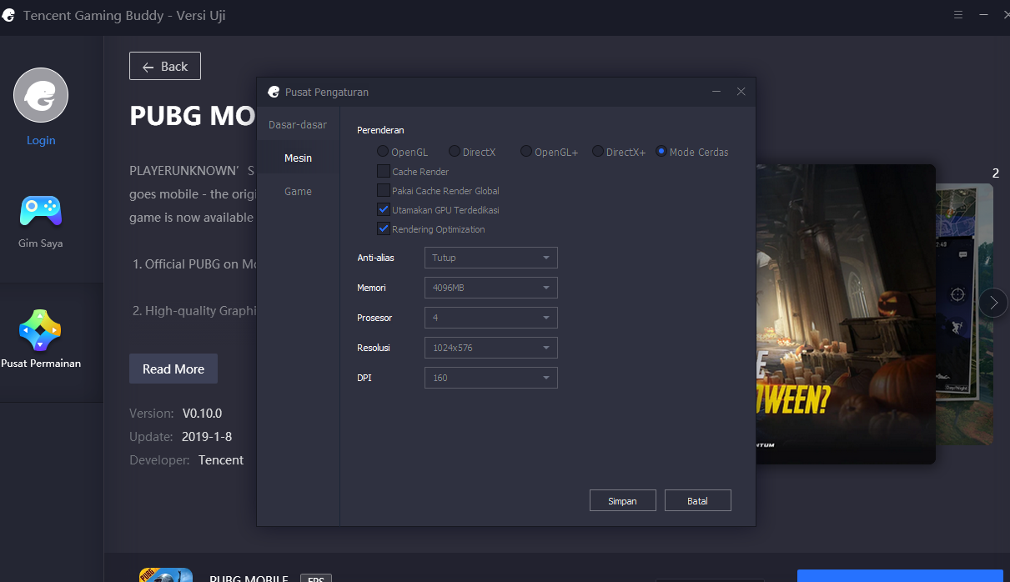Enable Pakai Cache Render Global checkbox
The height and width of the screenshot is (582, 1010).
tap(384, 190)
